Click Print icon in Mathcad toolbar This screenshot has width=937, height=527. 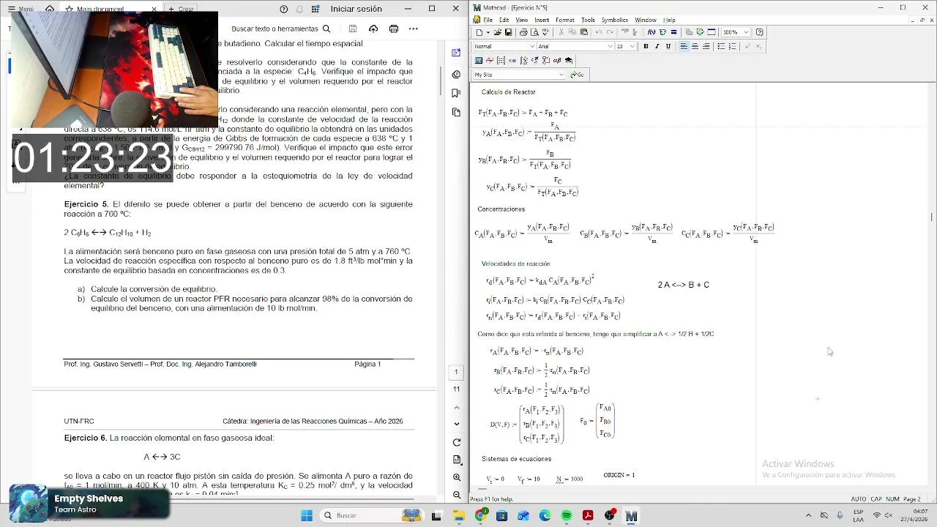[x=523, y=32]
